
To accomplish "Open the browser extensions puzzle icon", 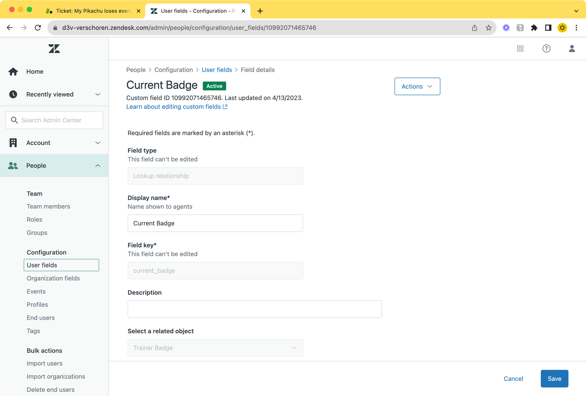I will tap(534, 28).
